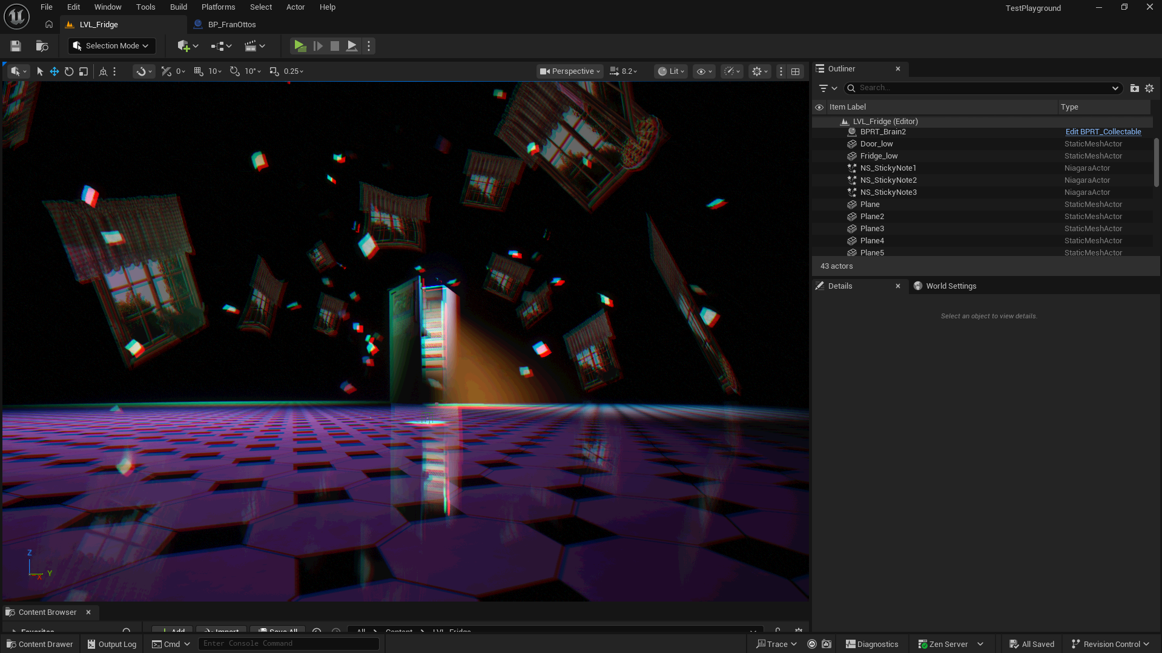Screen dimensions: 1162x653
Task: Open the Cinematics clapperboard menu
Action: 254,46
